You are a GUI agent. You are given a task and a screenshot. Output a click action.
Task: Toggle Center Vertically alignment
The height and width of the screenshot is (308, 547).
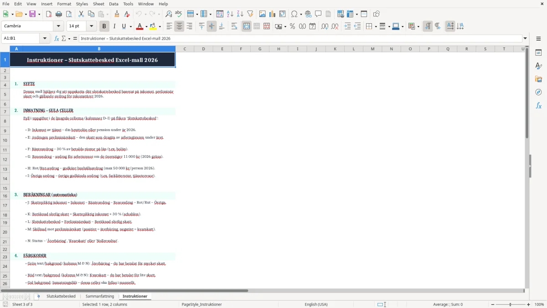click(212, 26)
